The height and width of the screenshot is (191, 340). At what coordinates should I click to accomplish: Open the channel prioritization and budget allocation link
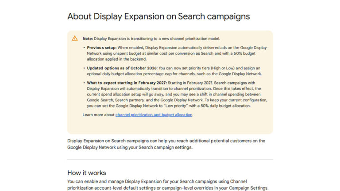154,115
